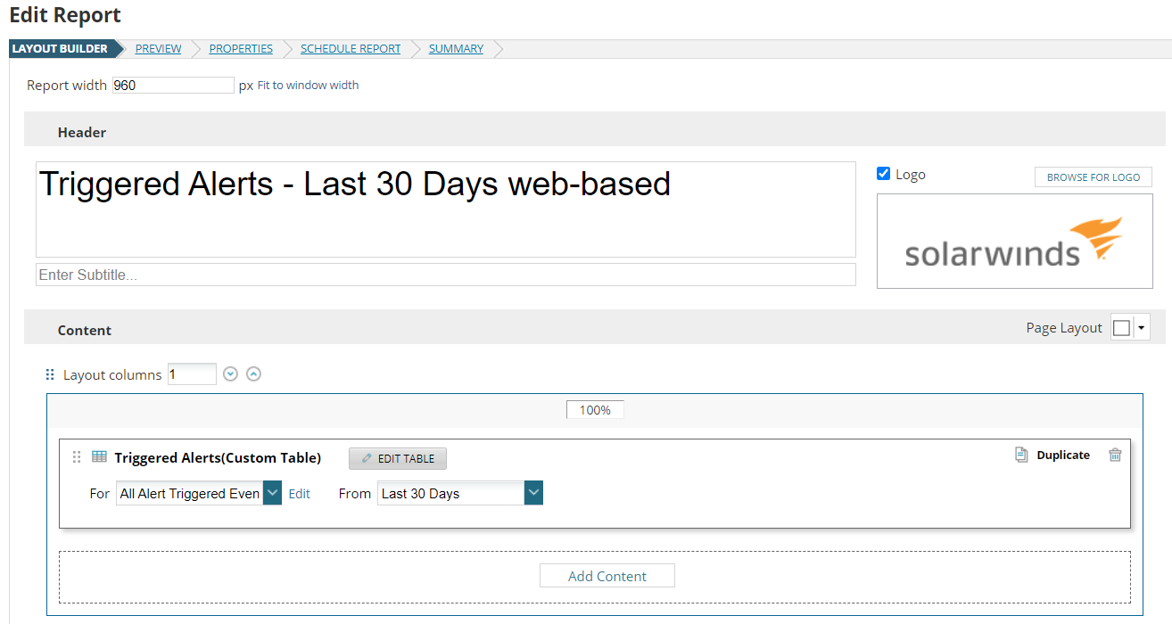Decrease layout columns with down arrow
This screenshot has height=624, width=1172.
pyautogui.click(x=231, y=374)
